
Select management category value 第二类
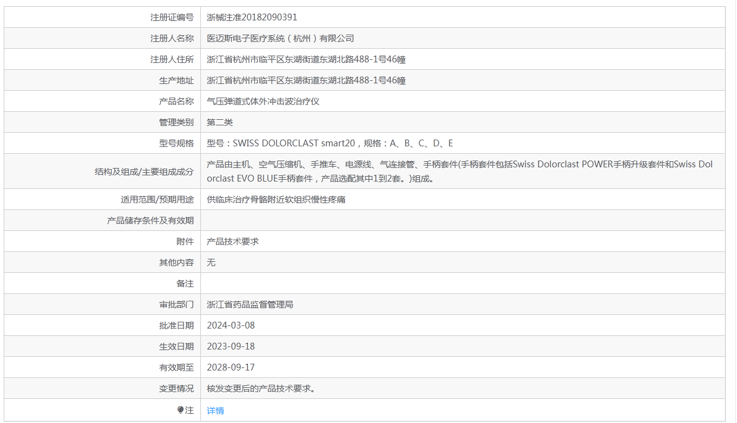tap(220, 122)
